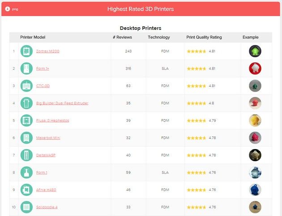Viewport: 282px width, 216px height.
Task: View the Form 1+ example print thumbnail
Action: 255,68
